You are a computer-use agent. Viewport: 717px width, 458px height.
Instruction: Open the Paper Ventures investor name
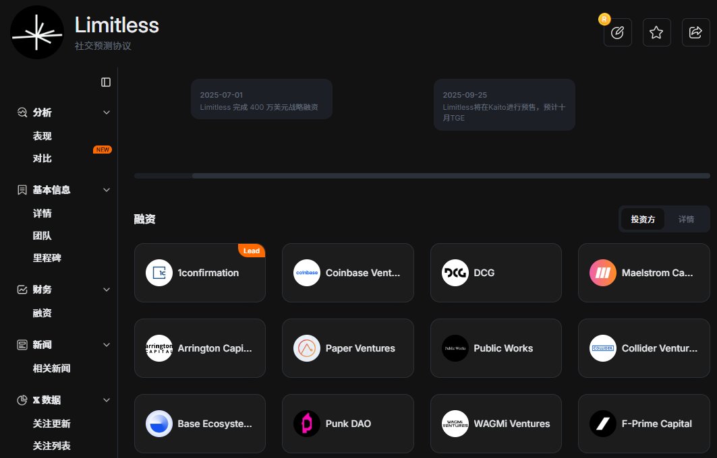pyautogui.click(x=360, y=348)
